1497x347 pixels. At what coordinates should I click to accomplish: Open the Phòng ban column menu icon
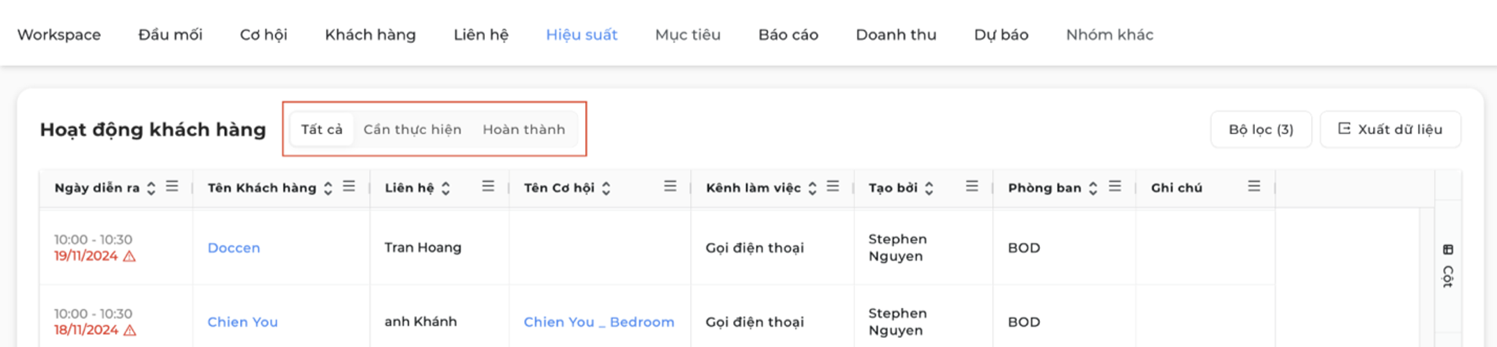[1114, 186]
